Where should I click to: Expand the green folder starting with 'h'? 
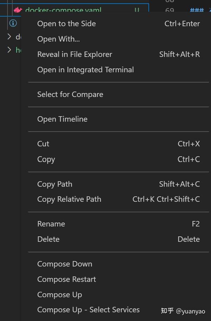click(x=9, y=50)
